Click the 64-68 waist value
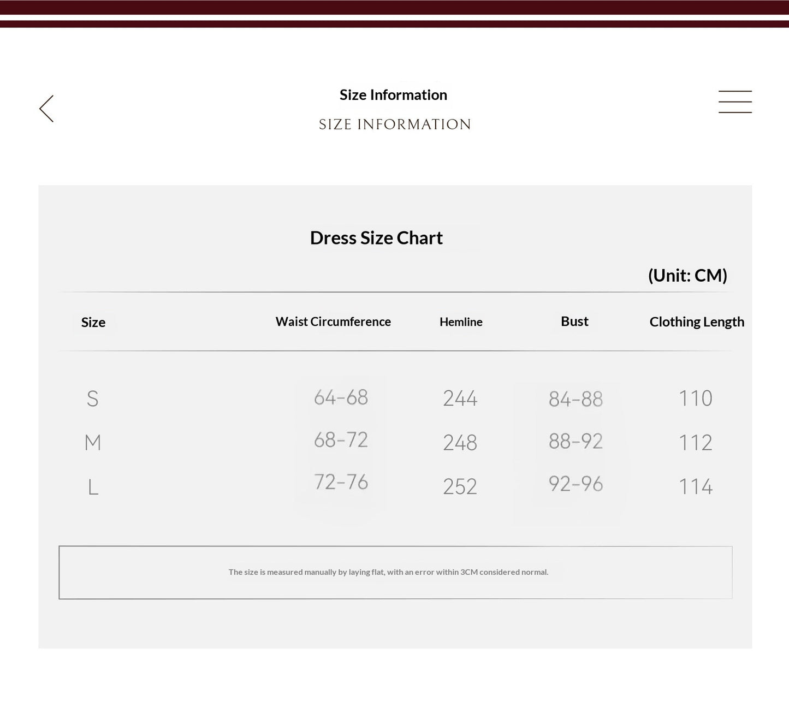 point(341,397)
